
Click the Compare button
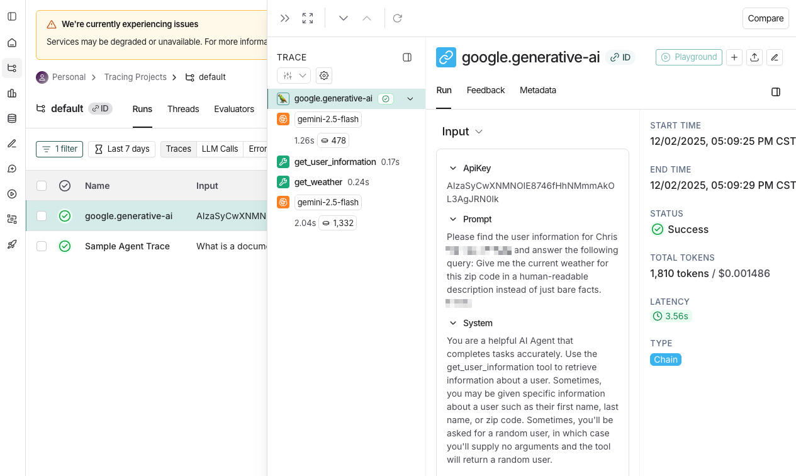tap(766, 18)
